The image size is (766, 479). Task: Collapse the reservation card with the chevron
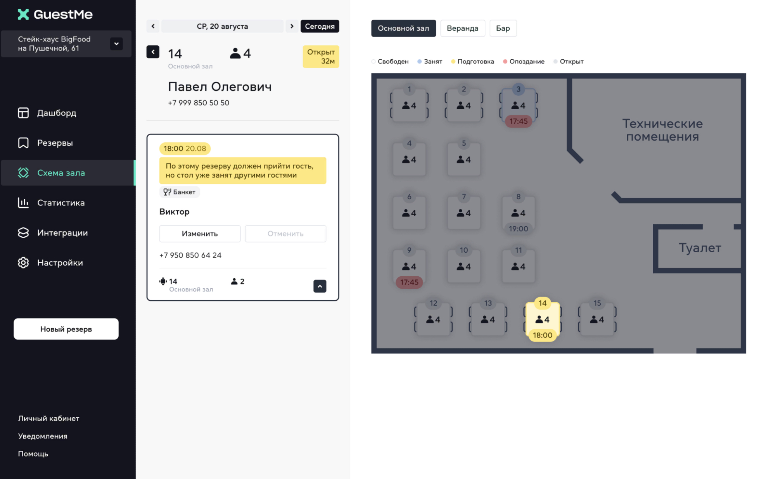tap(320, 286)
